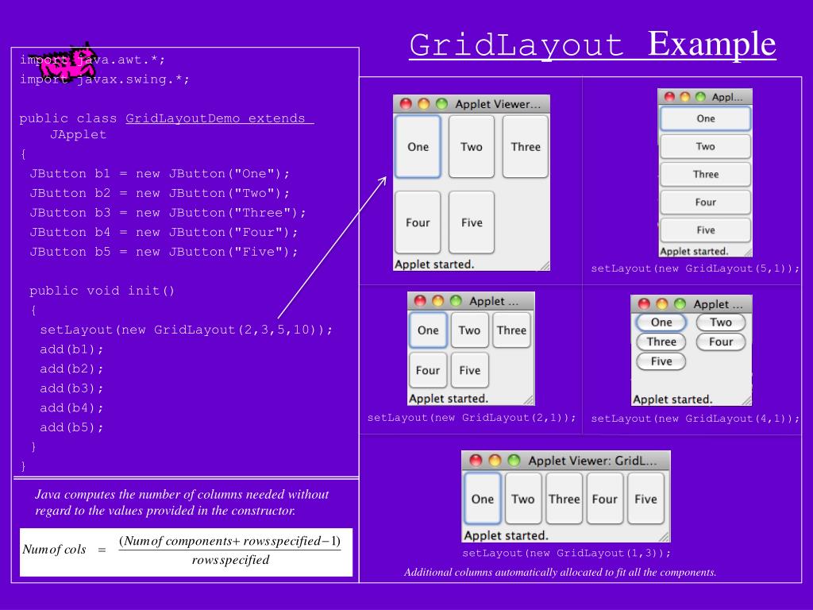
Task: Click Four in the Applet Viewer: GridL... window
Action: [604, 499]
